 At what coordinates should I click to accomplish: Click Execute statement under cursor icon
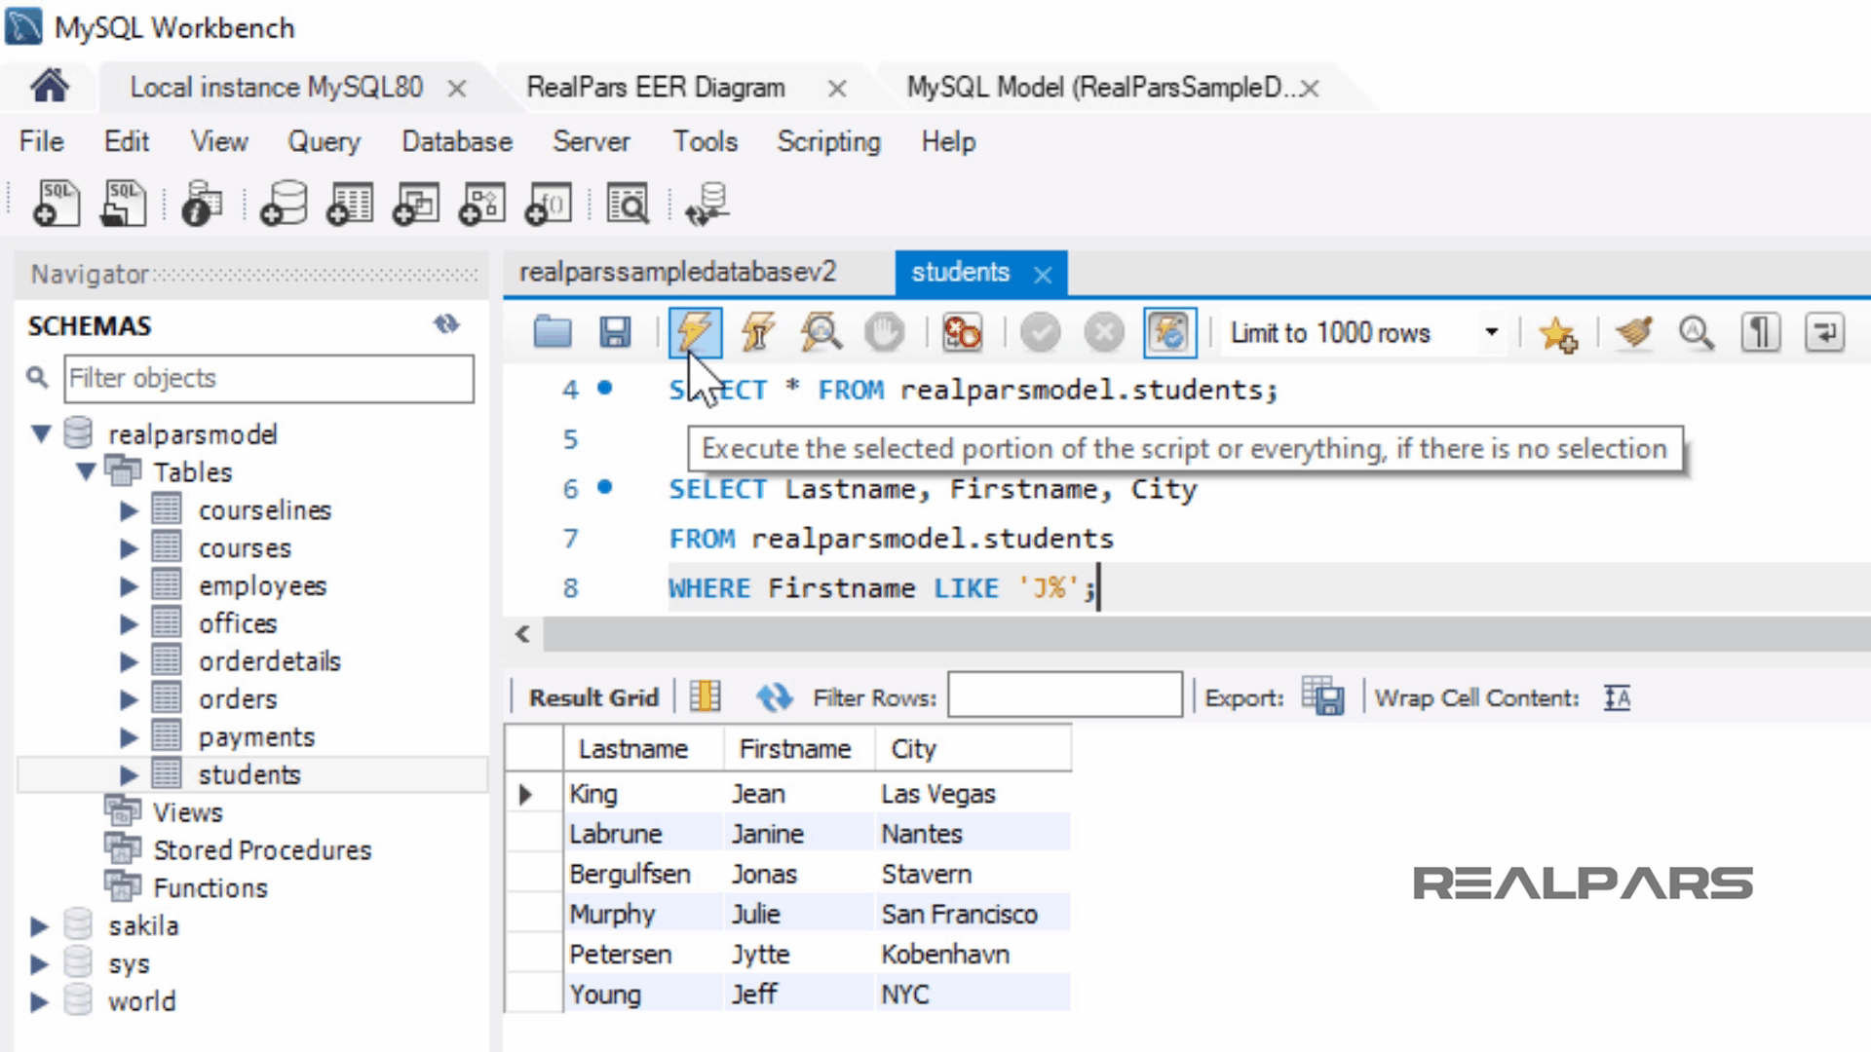tap(758, 333)
